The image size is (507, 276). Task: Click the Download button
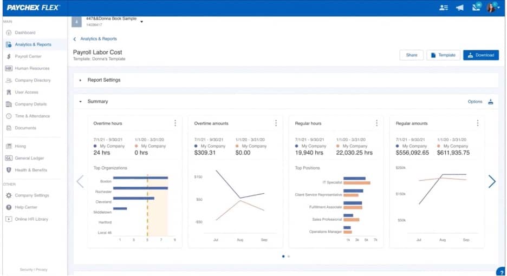[480, 55]
